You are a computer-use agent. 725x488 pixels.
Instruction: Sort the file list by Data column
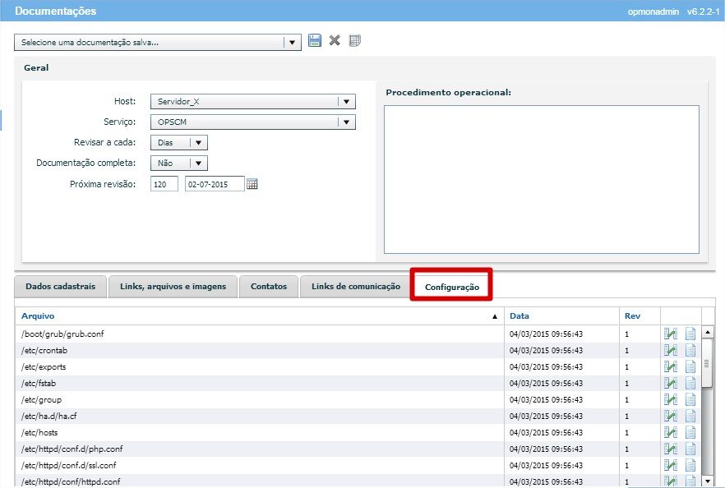(x=520, y=315)
